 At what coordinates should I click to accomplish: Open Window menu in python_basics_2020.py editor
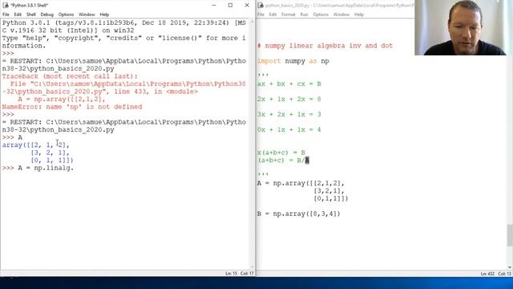point(341,14)
